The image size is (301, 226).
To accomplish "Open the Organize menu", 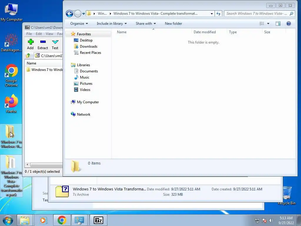I will (x=79, y=24).
